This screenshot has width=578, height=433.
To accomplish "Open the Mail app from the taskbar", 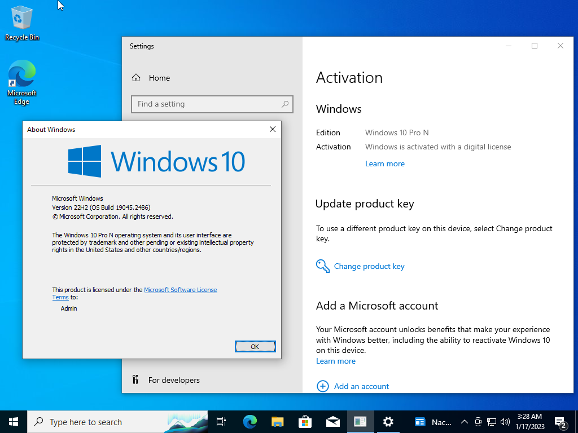I will point(333,422).
